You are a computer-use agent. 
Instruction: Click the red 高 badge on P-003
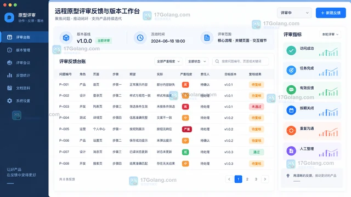(x=185, y=107)
